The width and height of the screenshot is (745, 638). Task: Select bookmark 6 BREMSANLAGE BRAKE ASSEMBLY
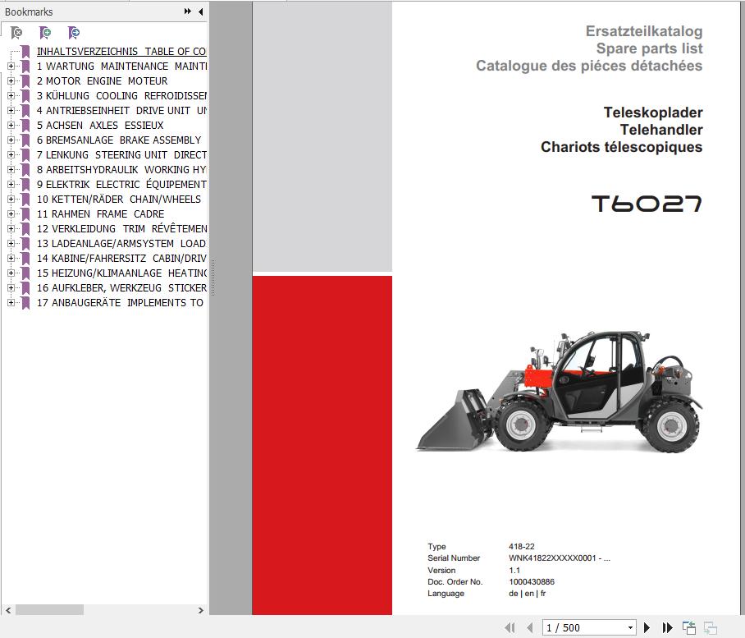tap(119, 140)
